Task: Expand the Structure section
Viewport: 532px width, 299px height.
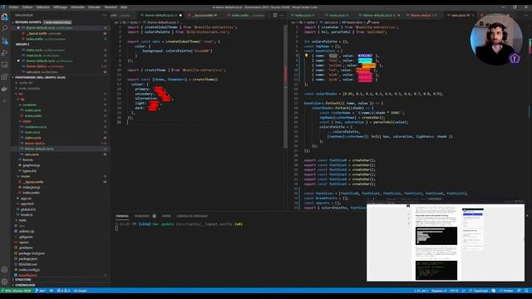Action: [23, 280]
